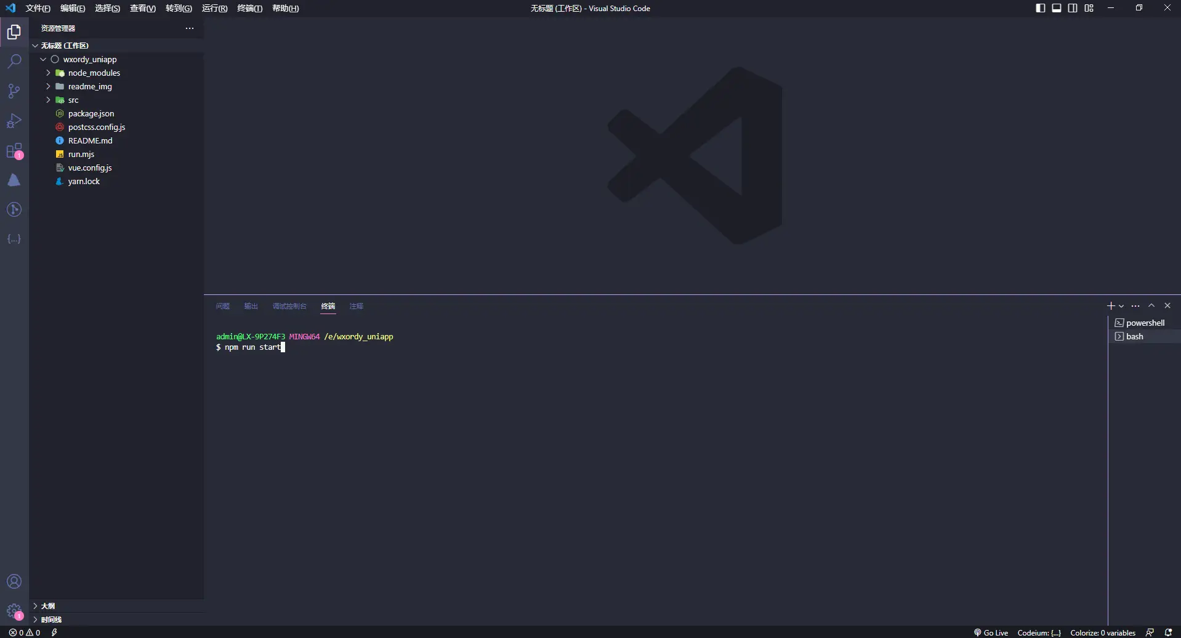1181x638 pixels.
Task: Select the Terminal tab (终端)
Action: pos(328,306)
